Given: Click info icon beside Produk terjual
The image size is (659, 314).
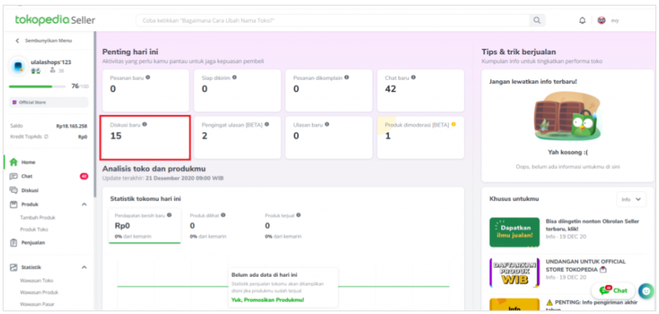Looking at the screenshot, I should [x=298, y=215].
